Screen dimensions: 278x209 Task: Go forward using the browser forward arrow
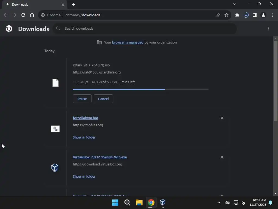point(15,15)
